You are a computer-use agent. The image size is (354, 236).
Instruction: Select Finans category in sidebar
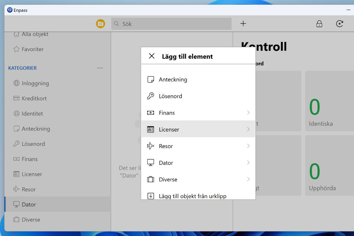[x=58, y=159]
